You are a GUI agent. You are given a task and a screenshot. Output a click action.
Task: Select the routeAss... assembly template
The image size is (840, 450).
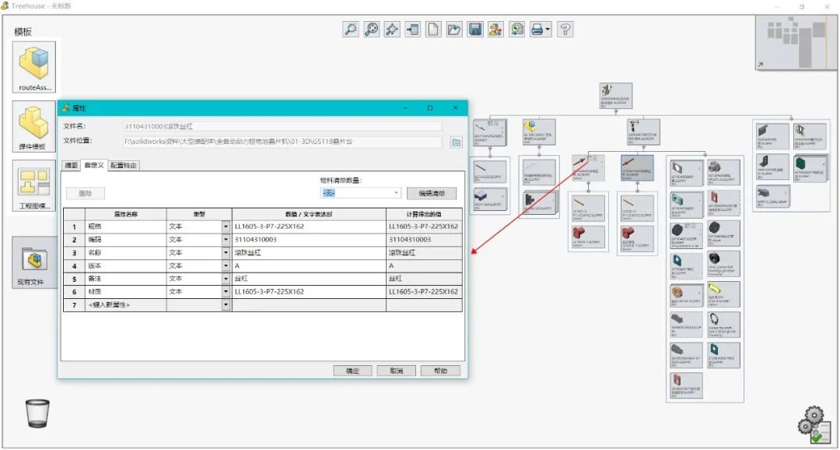(x=33, y=67)
